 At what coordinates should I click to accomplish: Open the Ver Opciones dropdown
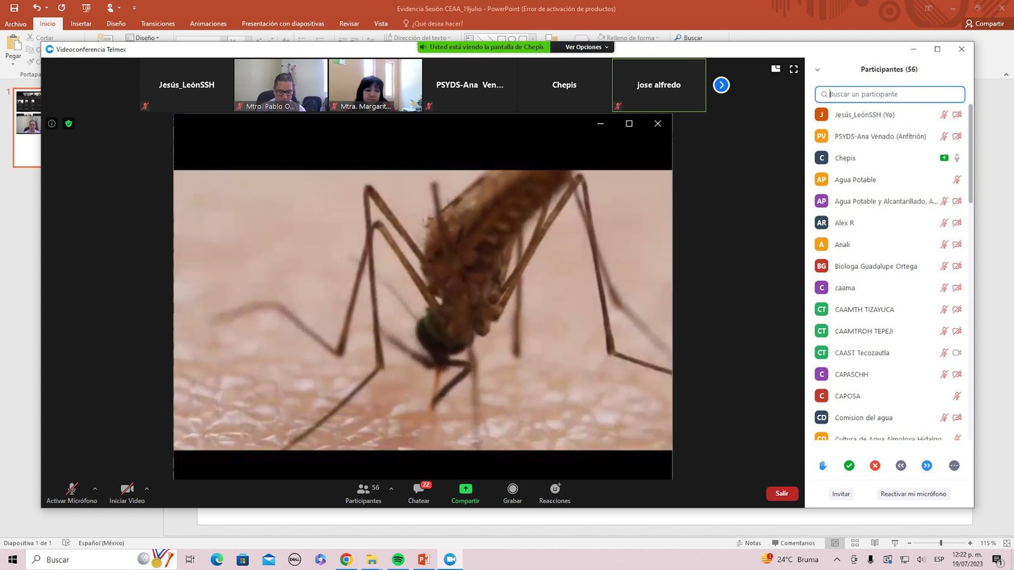(x=586, y=47)
